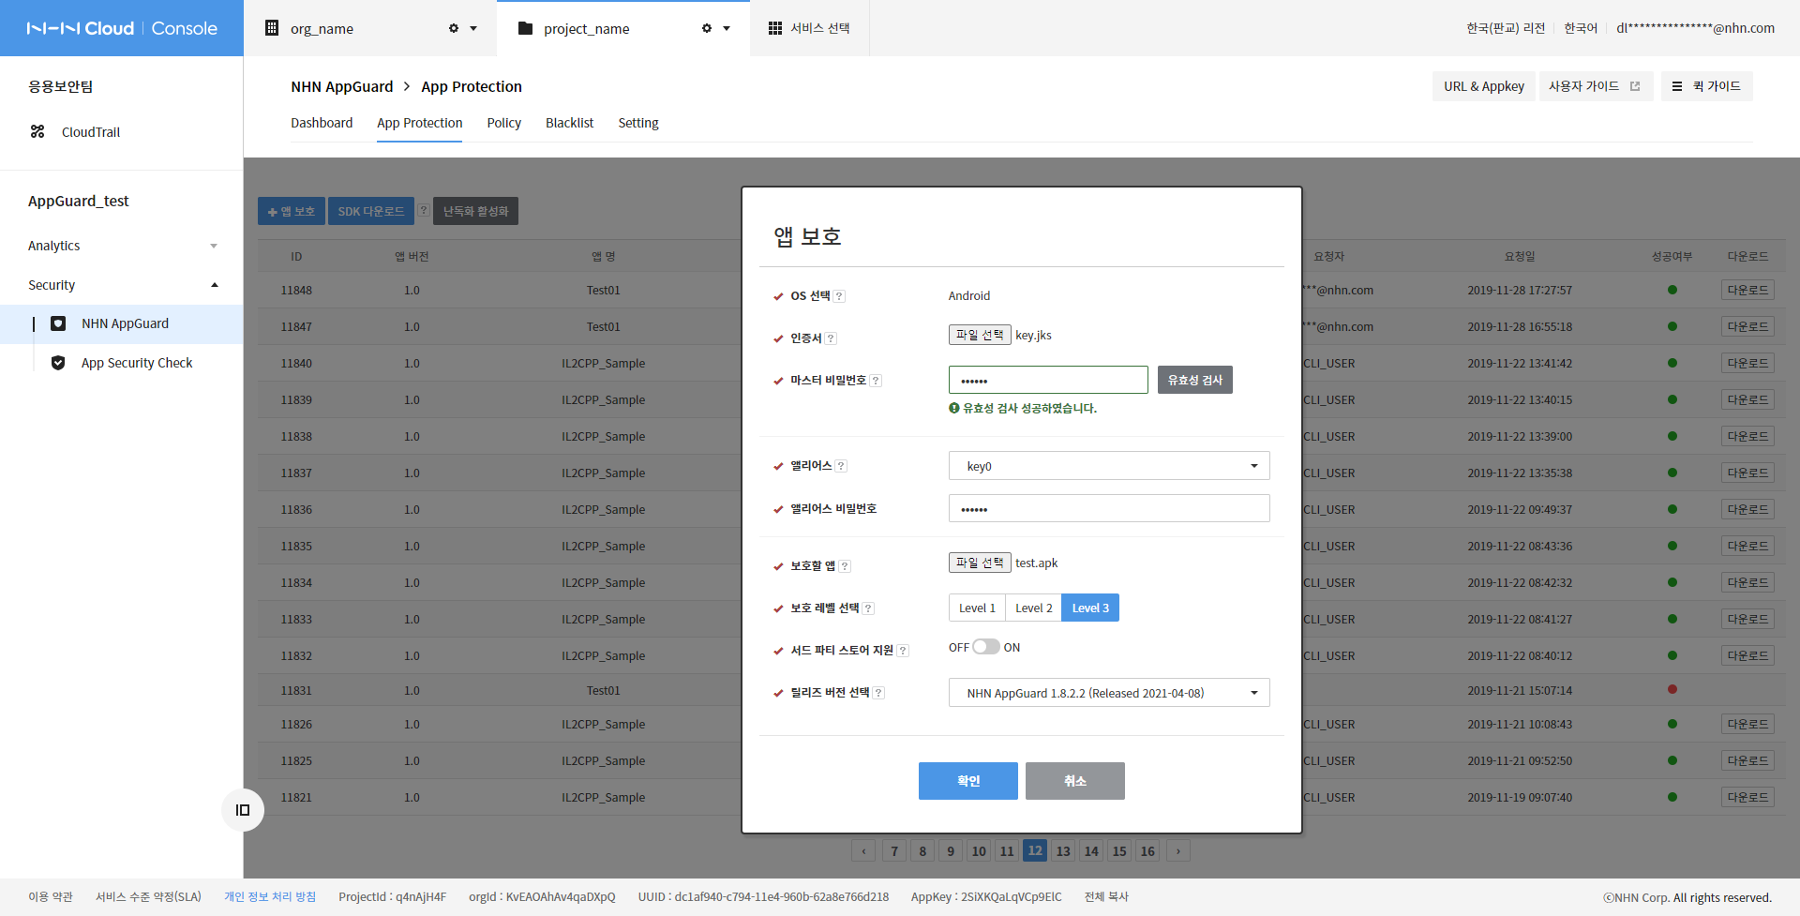Open URL & Appkey button

click(x=1484, y=86)
